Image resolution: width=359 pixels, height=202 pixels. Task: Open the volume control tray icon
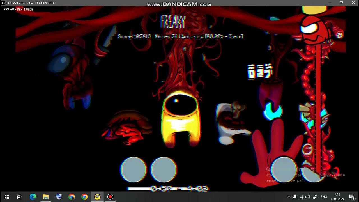pos(308,197)
